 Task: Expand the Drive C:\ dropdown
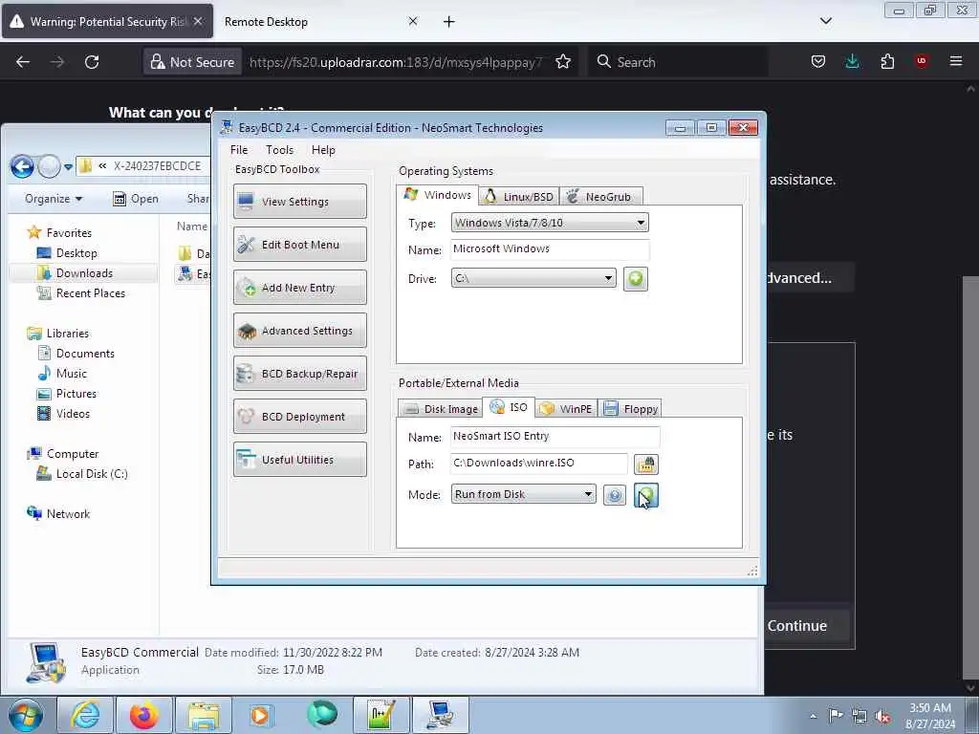point(533,278)
